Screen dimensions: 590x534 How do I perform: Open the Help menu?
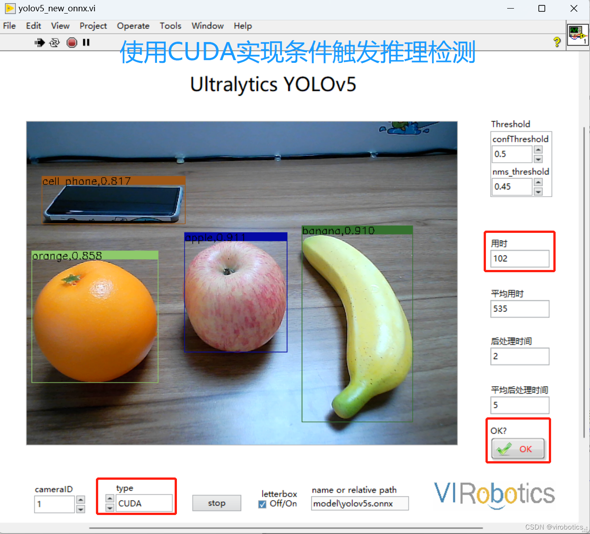[243, 26]
